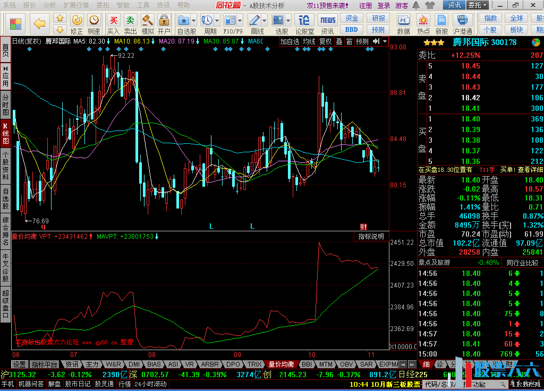The image size is (544, 391).
Task: Select the K线图 sidebar tab
Action: (x=5, y=133)
